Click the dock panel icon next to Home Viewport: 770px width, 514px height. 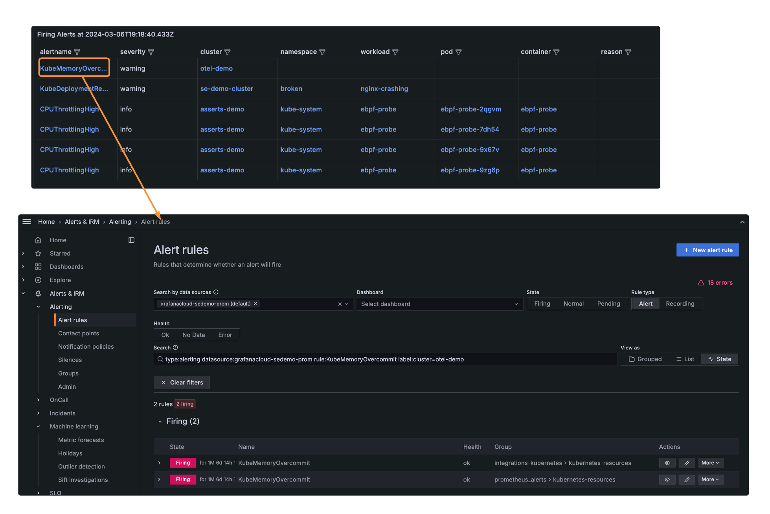tap(131, 240)
